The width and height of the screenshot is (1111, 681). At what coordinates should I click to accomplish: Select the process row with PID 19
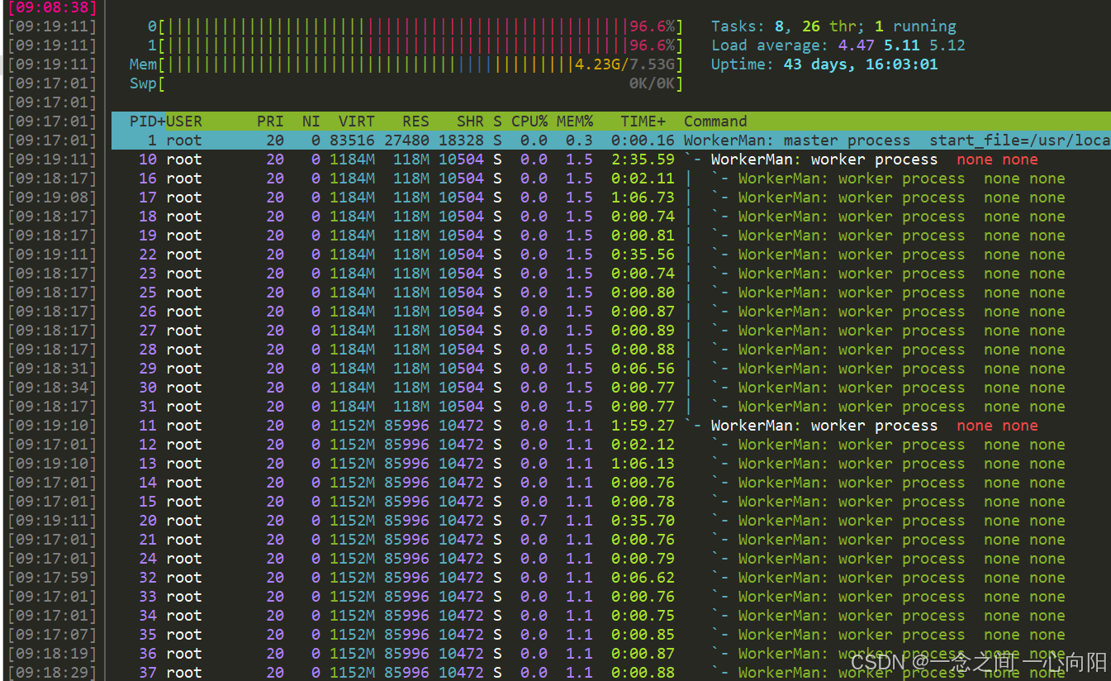(611, 236)
